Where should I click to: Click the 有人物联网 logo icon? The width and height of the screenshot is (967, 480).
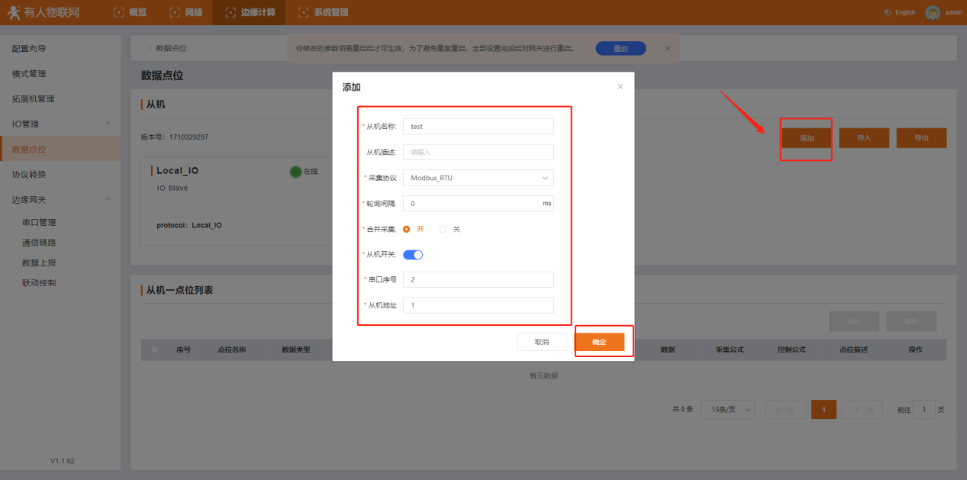pos(12,13)
